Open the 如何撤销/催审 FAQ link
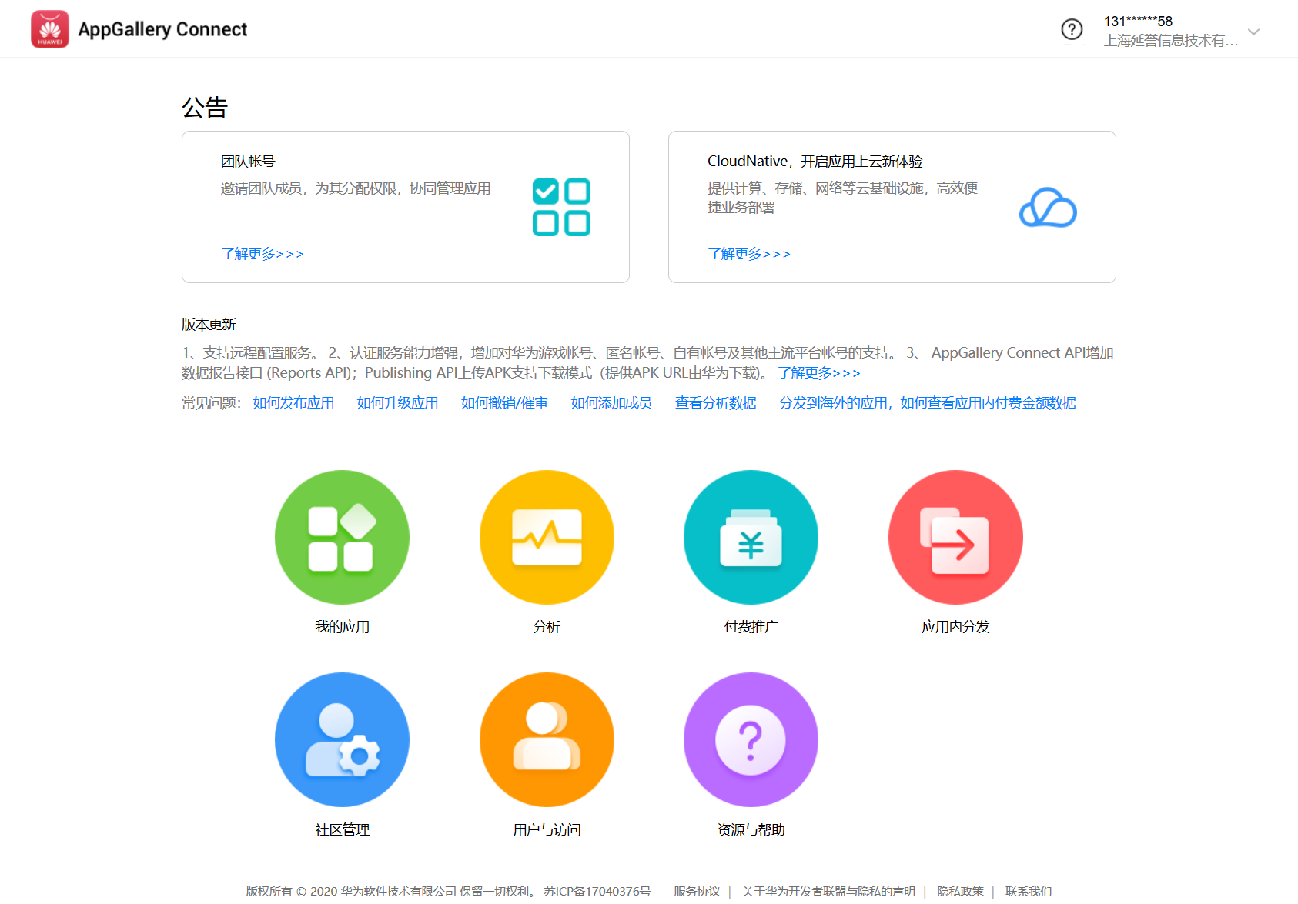Image resolution: width=1298 pixels, height=904 pixels. click(504, 403)
